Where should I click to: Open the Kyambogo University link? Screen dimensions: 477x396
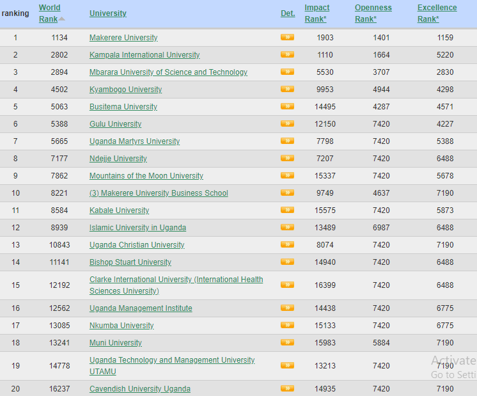pyautogui.click(x=125, y=90)
